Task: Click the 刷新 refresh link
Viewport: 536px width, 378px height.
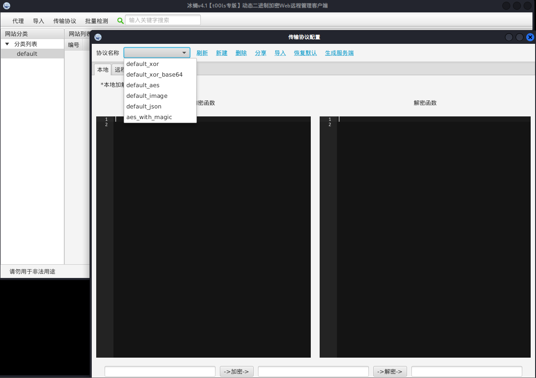Action: pos(202,53)
